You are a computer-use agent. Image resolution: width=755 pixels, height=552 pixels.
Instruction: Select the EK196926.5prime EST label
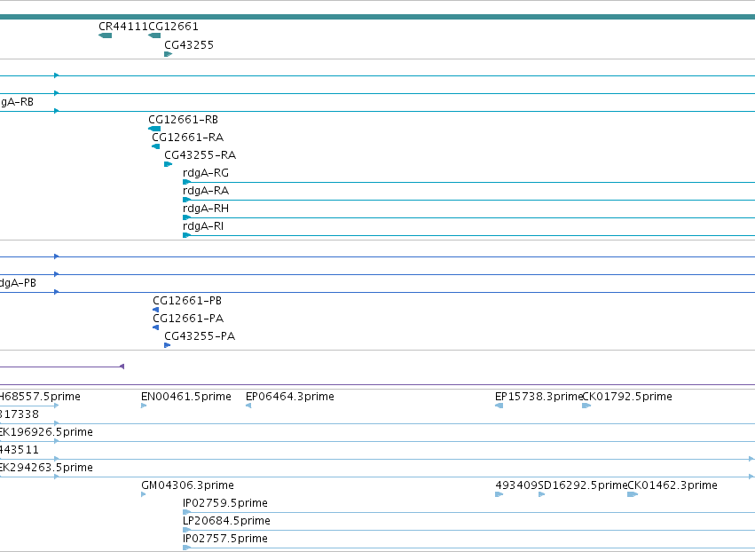(x=46, y=432)
